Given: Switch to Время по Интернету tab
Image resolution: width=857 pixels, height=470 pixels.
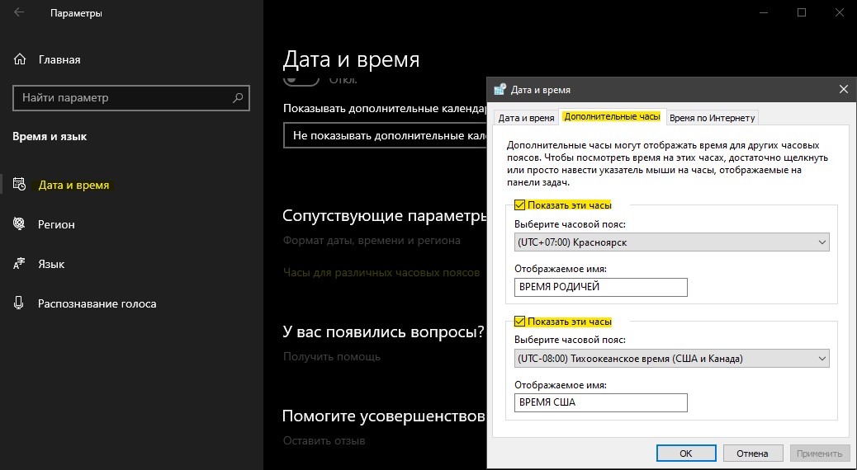Looking at the screenshot, I should coord(713,118).
